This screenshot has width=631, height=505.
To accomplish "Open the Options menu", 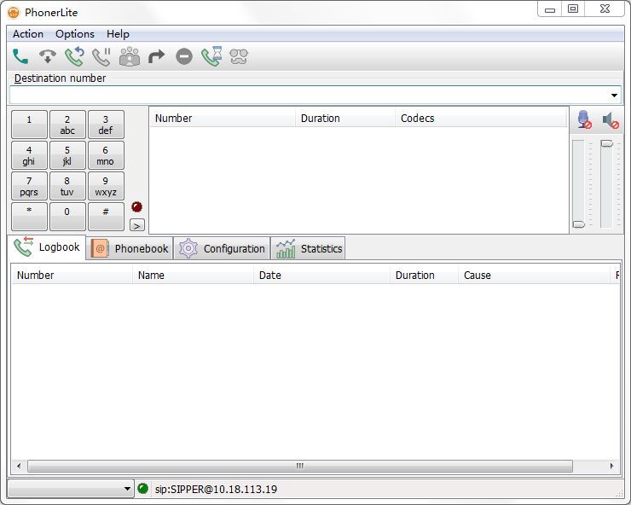I will 75,34.
